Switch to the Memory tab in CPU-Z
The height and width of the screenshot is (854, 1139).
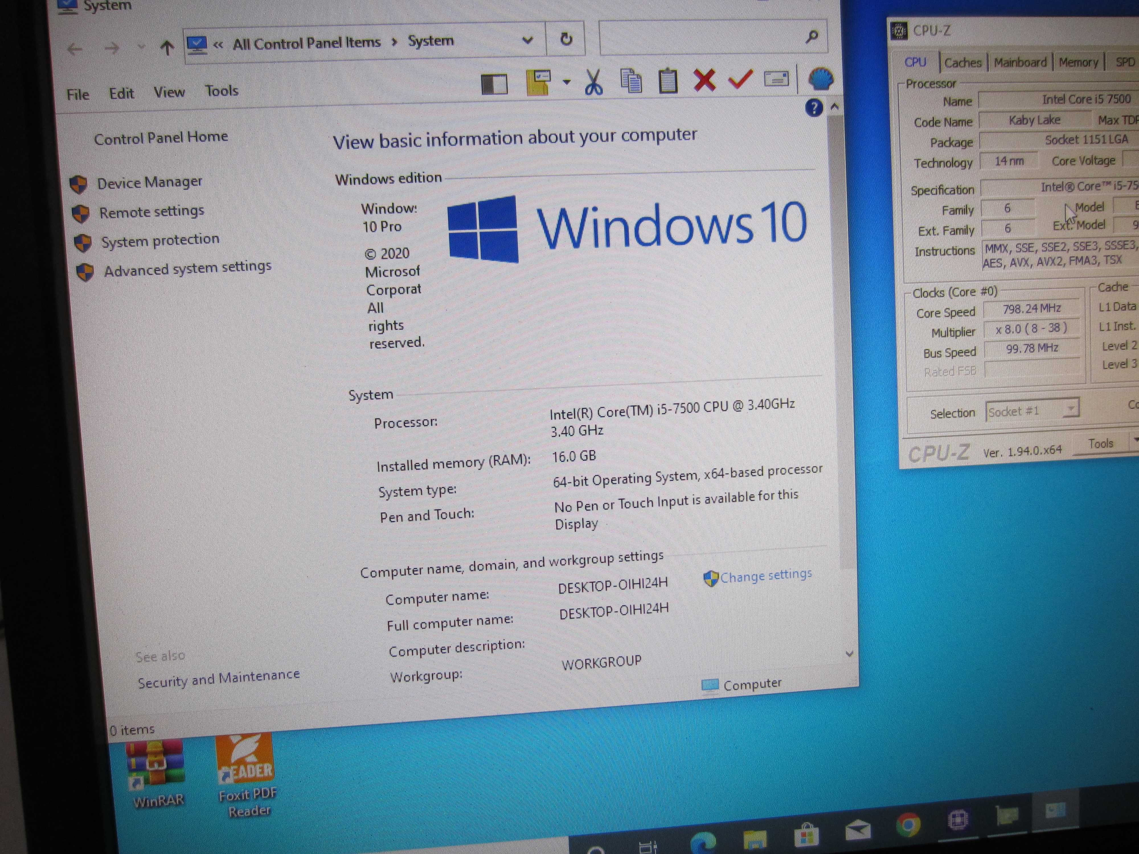click(1078, 62)
